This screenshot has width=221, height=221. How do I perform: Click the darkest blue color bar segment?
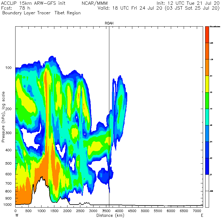[207, 166]
